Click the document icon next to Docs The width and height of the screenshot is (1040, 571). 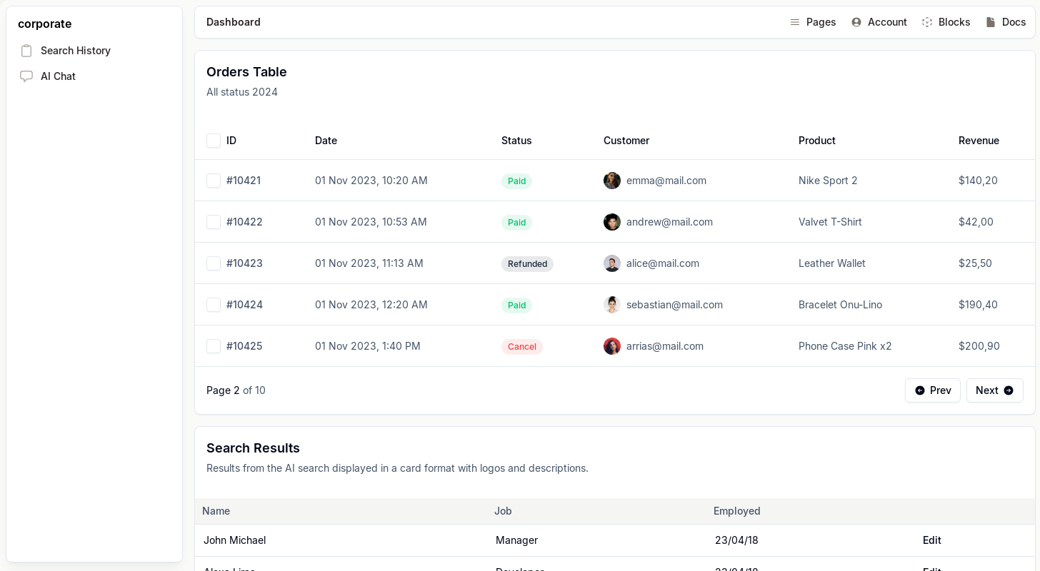point(990,22)
